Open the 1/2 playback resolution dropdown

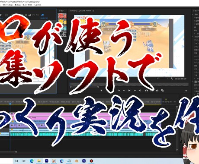(x=163, y=79)
